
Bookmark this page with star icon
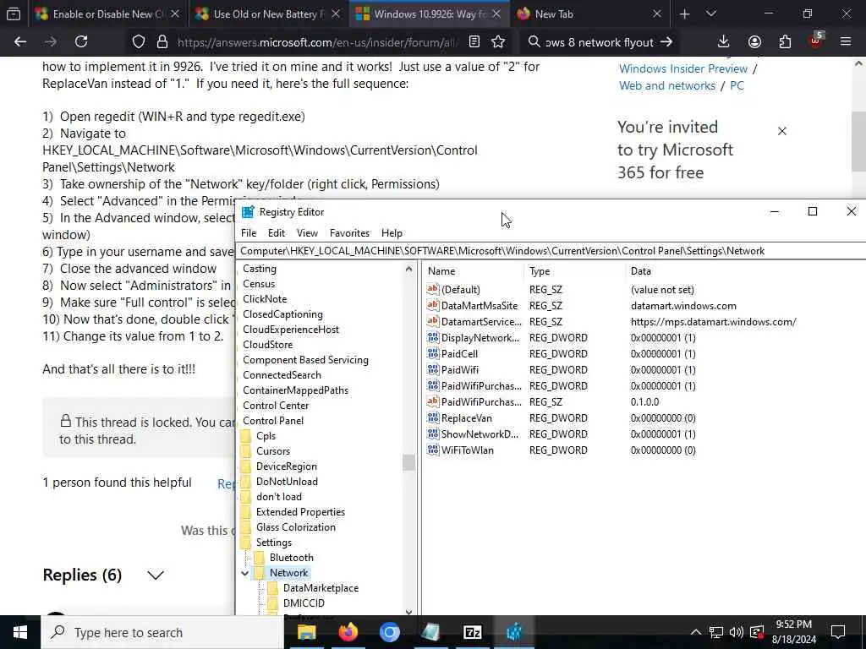tap(498, 42)
